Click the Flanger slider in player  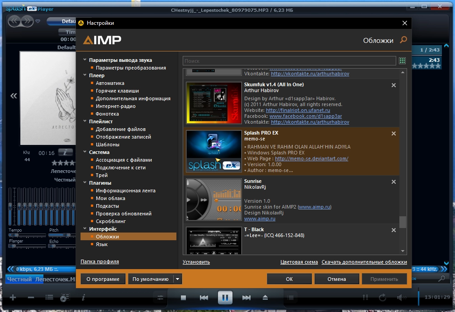27,246
